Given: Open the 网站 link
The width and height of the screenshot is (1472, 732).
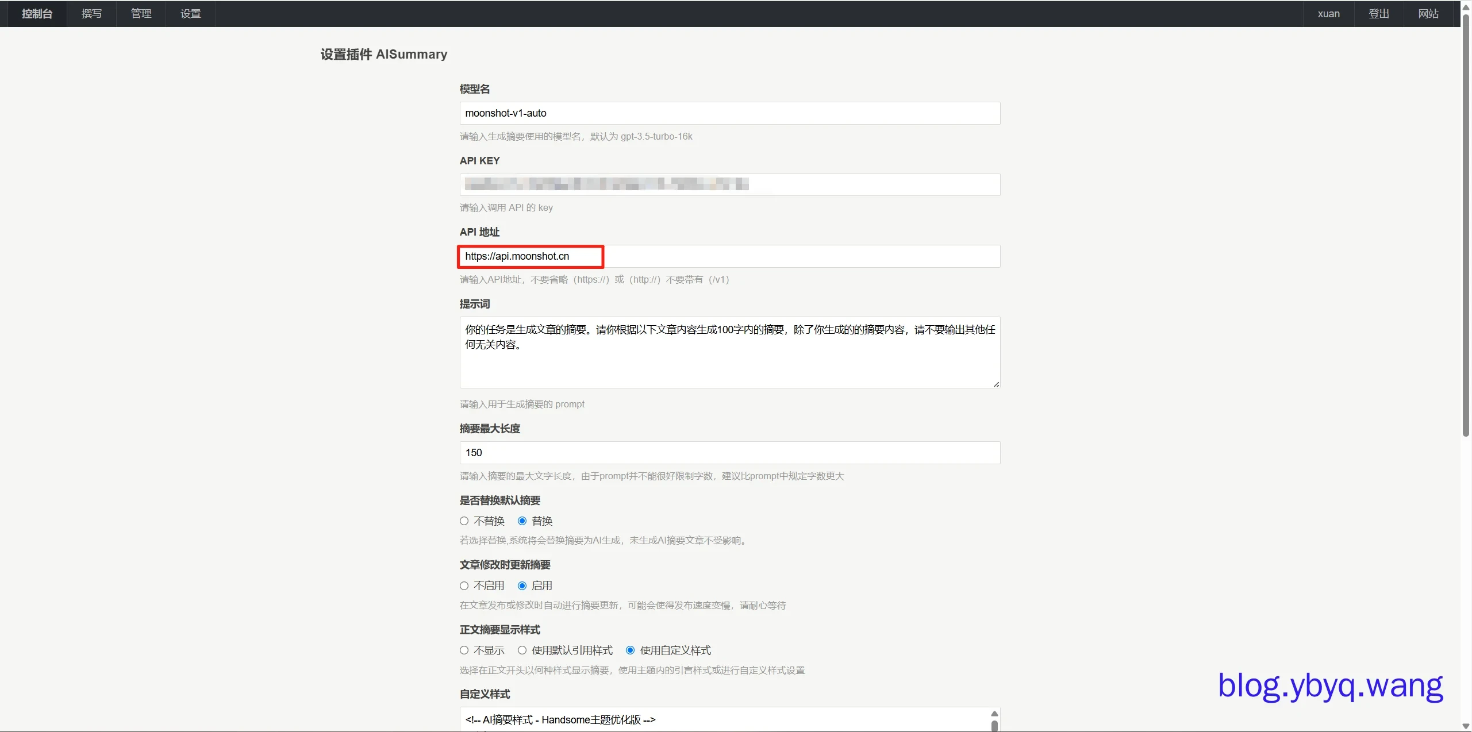Looking at the screenshot, I should [1428, 14].
